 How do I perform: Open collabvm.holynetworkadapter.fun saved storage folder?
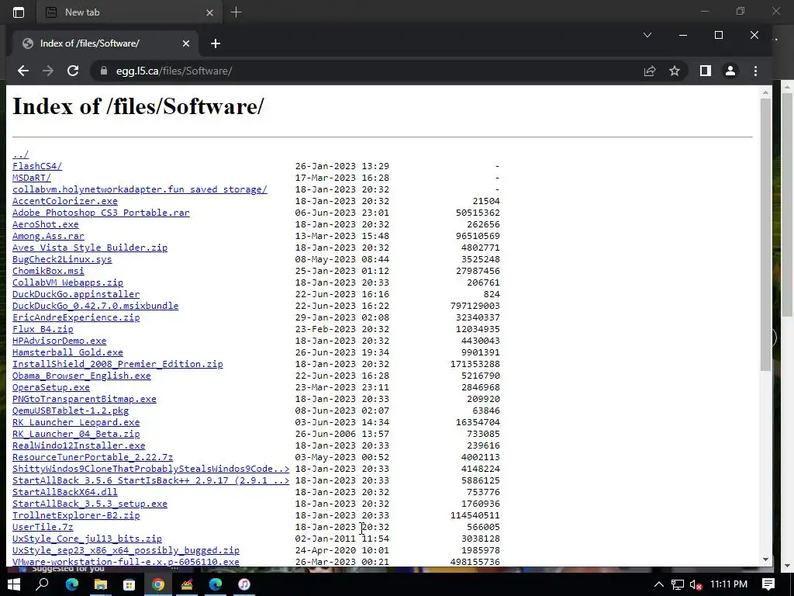(x=140, y=189)
